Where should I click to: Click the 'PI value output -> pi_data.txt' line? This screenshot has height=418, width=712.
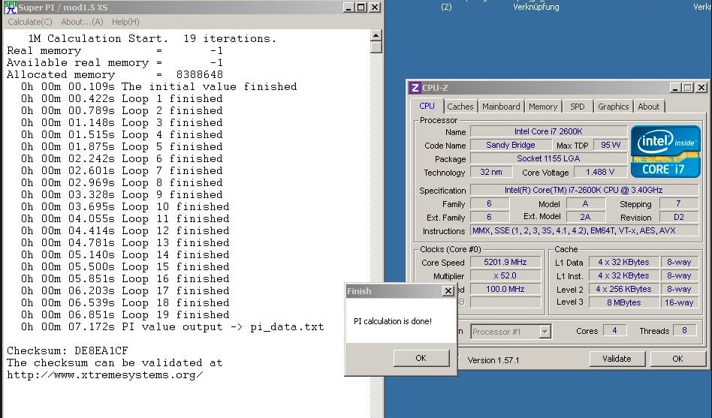click(x=173, y=326)
